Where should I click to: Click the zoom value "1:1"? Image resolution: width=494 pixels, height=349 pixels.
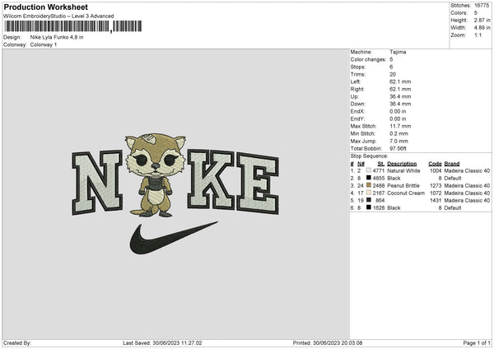click(478, 35)
